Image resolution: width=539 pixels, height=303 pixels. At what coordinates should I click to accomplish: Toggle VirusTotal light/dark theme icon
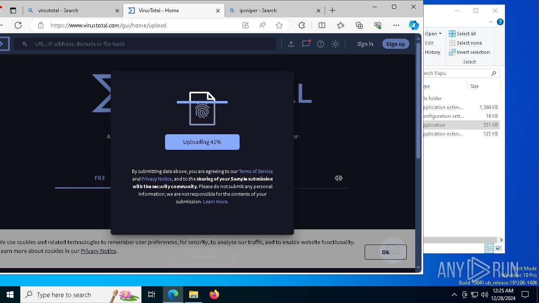tap(335, 44)
